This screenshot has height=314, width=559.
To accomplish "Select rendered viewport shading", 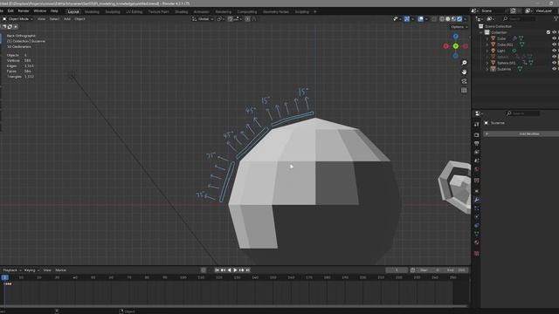I will pyautogui.click(x=459, y=19).
